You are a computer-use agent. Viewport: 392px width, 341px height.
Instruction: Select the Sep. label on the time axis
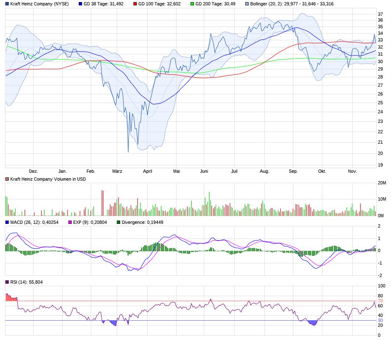click(x=293, y=171)
